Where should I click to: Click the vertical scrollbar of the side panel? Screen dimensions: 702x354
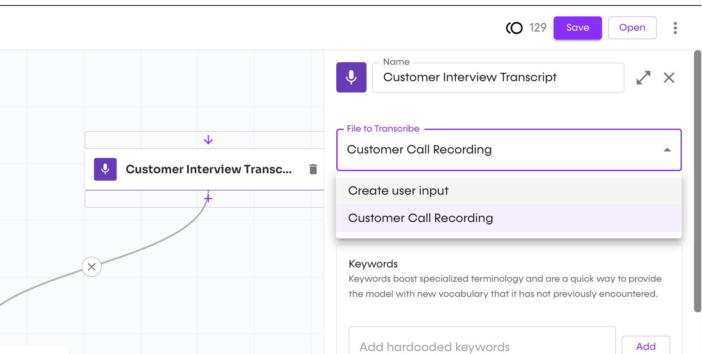click(698, 181)
